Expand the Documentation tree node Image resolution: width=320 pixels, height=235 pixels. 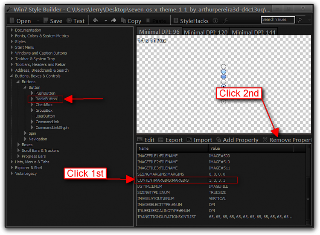(12, 30)
